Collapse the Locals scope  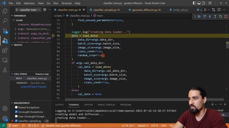point(14,20)
